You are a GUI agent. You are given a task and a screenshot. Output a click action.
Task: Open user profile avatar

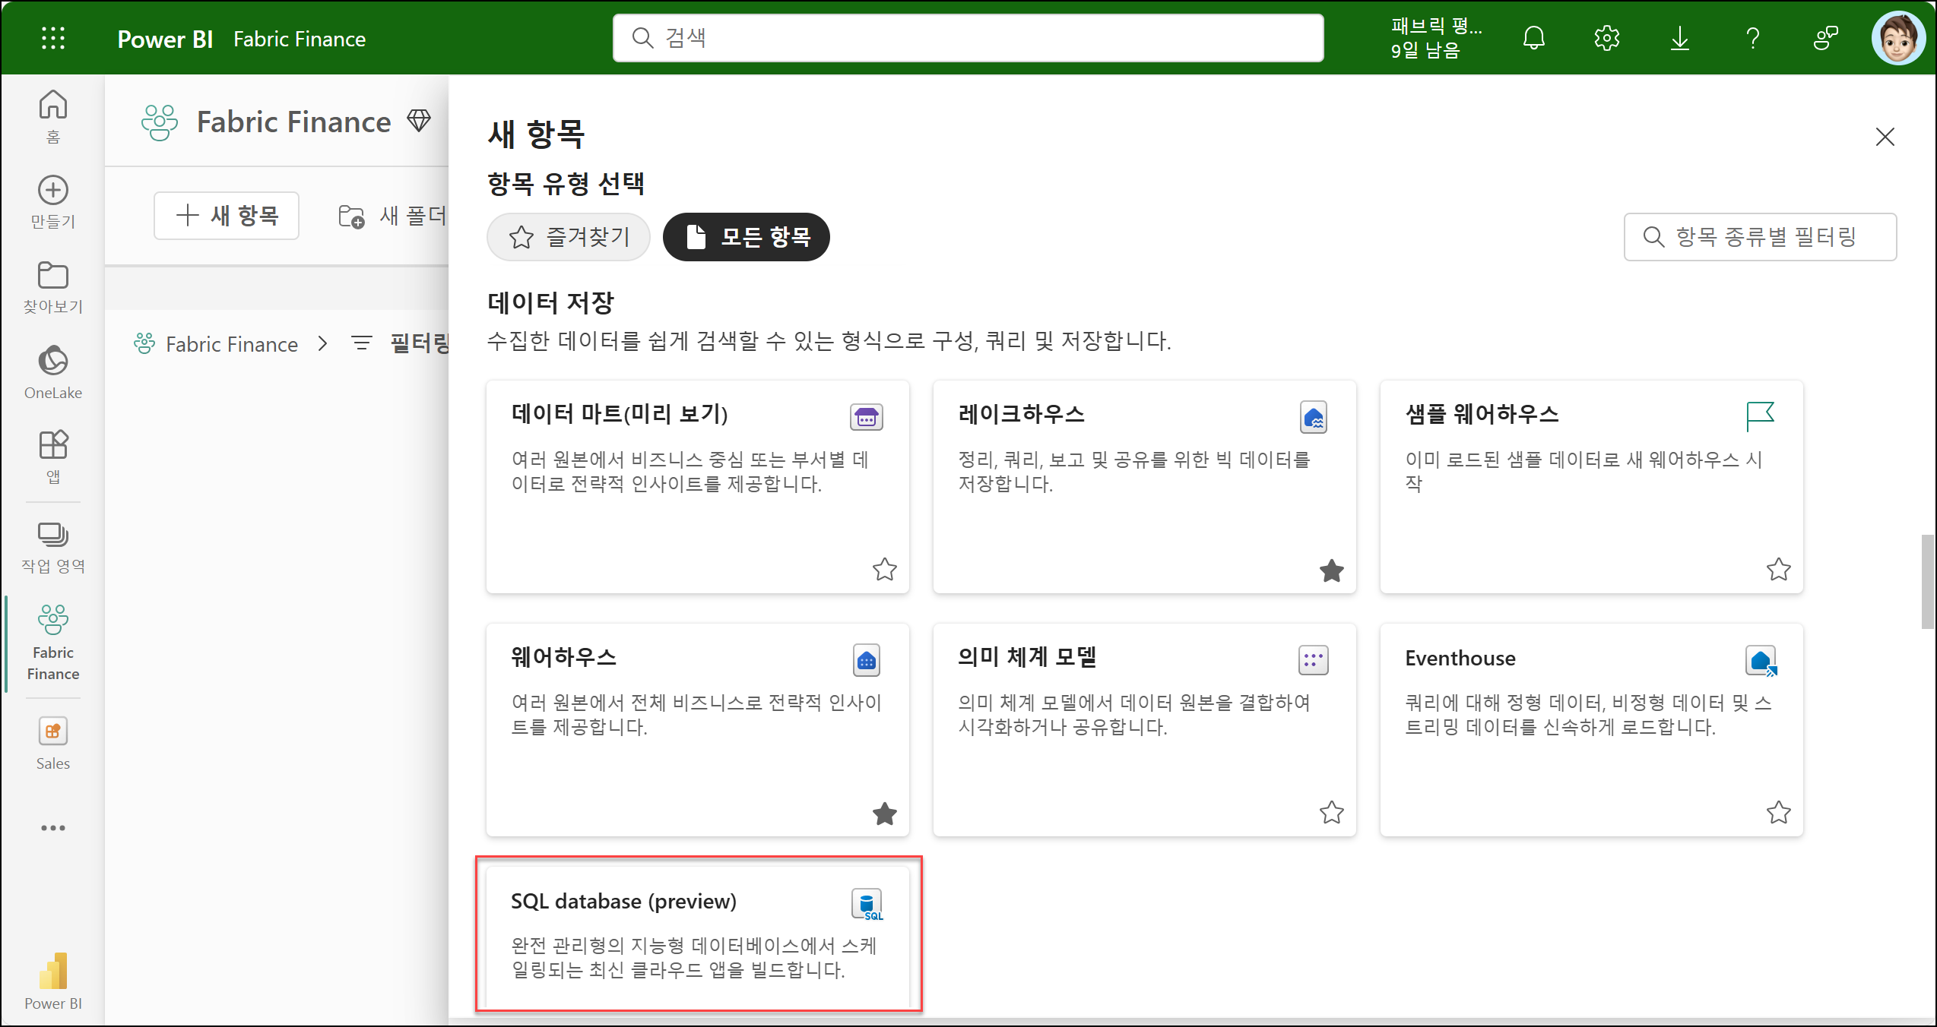click(1898, 38)
